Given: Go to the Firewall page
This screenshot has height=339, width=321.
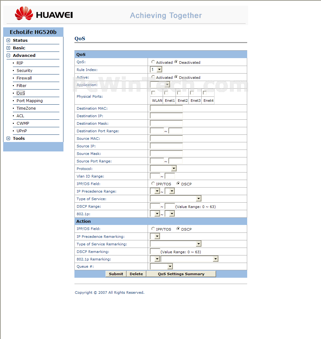Looking at the screenshot, I should point(24,78).
